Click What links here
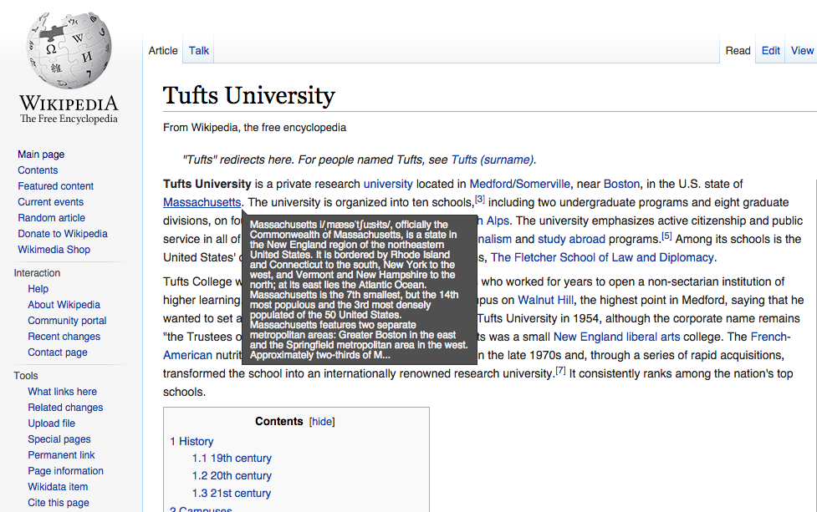Image resolution: width=817 pixels, height=512 pixels. [x=63, y=391]
